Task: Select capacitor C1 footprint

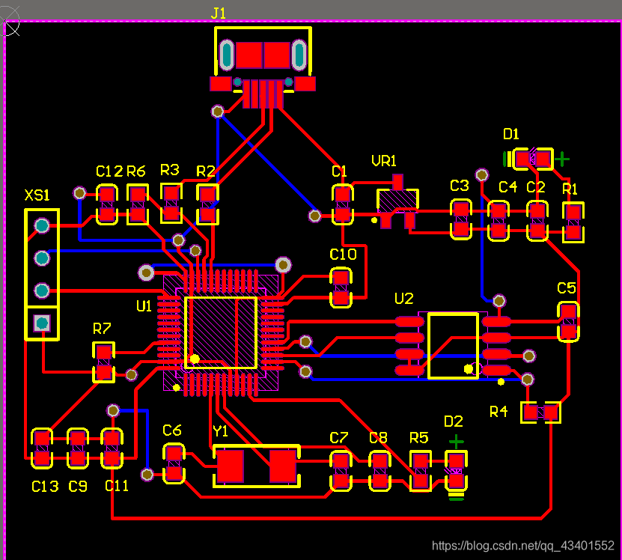Action: (343, 204)
